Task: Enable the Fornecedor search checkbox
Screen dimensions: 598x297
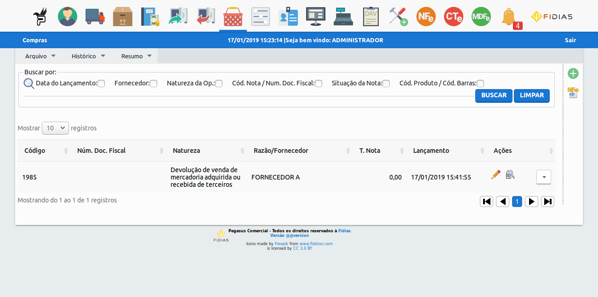Action: click(x=153, y=84)
